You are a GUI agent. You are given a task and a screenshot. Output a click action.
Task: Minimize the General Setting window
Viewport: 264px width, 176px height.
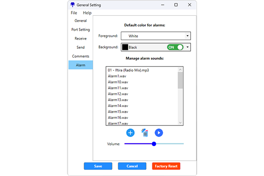click(162, 5)
